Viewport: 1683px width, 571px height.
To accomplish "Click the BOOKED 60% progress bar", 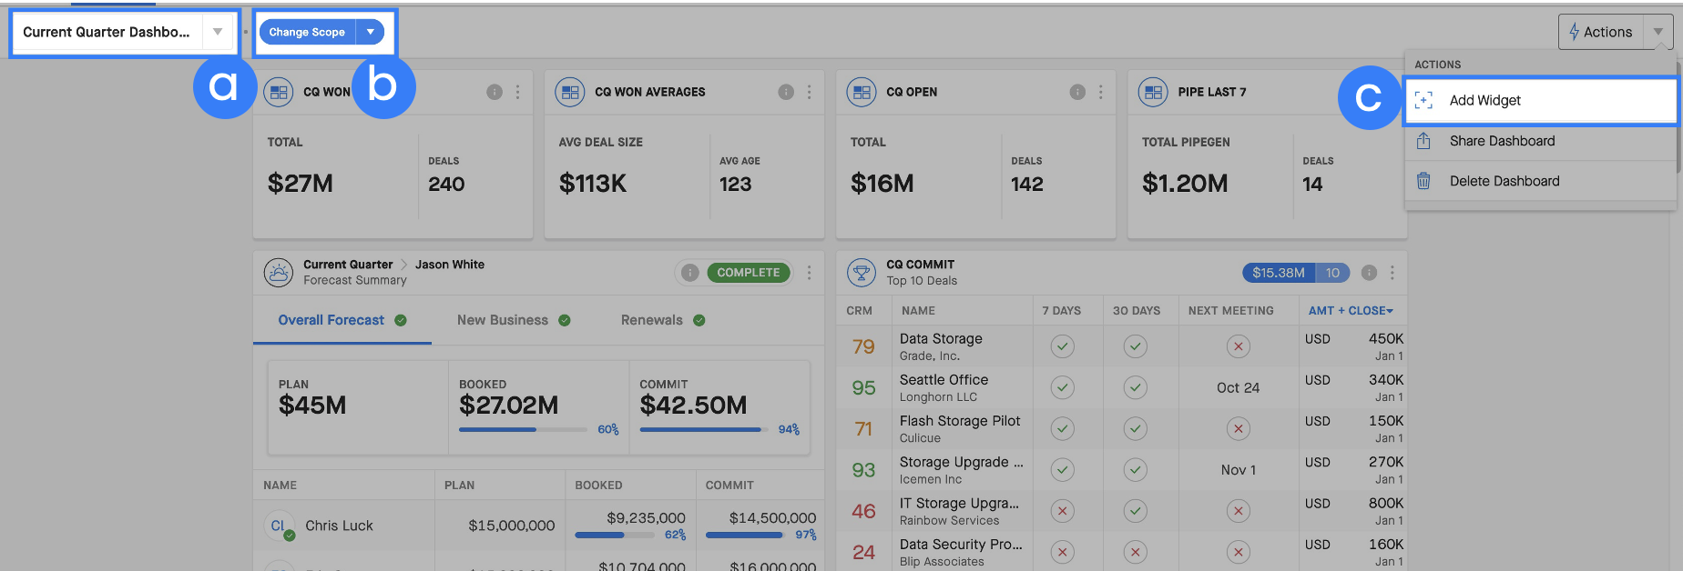I will click(523, 429).
